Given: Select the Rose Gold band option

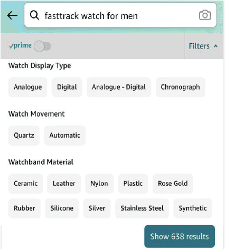Looking at the screenshot, I should pyautogui.click(x=173, y=184).
